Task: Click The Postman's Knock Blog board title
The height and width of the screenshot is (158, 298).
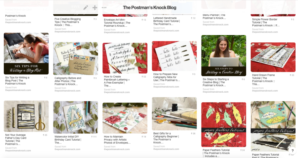Action: [150, 7]
